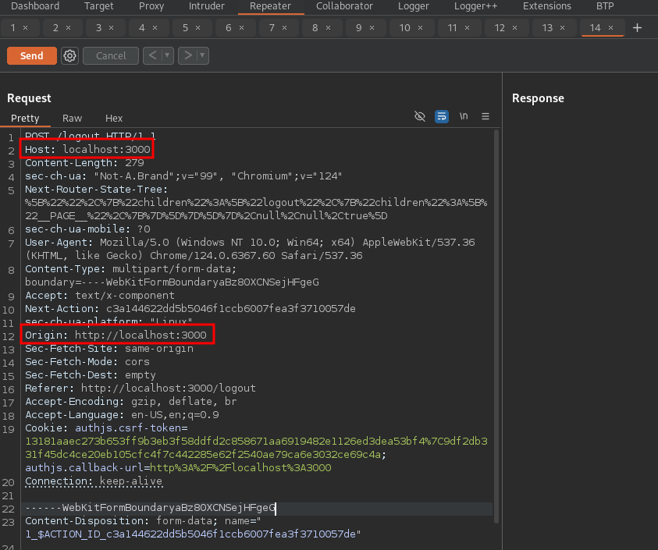
Task: Toggle word wrap in request editor
Action: pos(442,116)
